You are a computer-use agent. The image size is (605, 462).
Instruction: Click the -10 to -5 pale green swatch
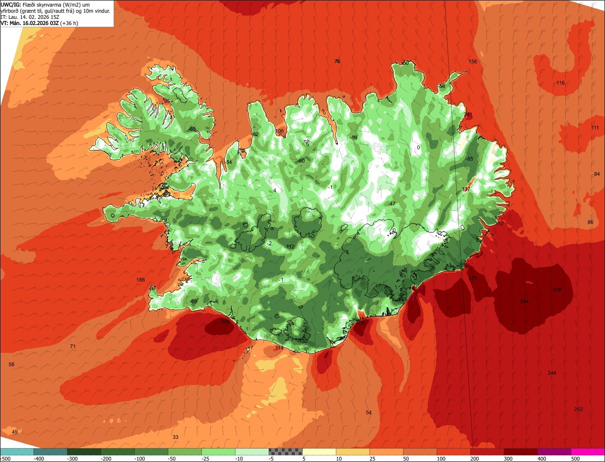[252, 452]
